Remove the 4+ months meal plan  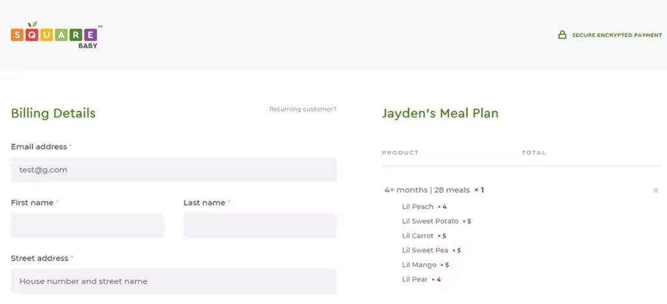click(655, 190)
